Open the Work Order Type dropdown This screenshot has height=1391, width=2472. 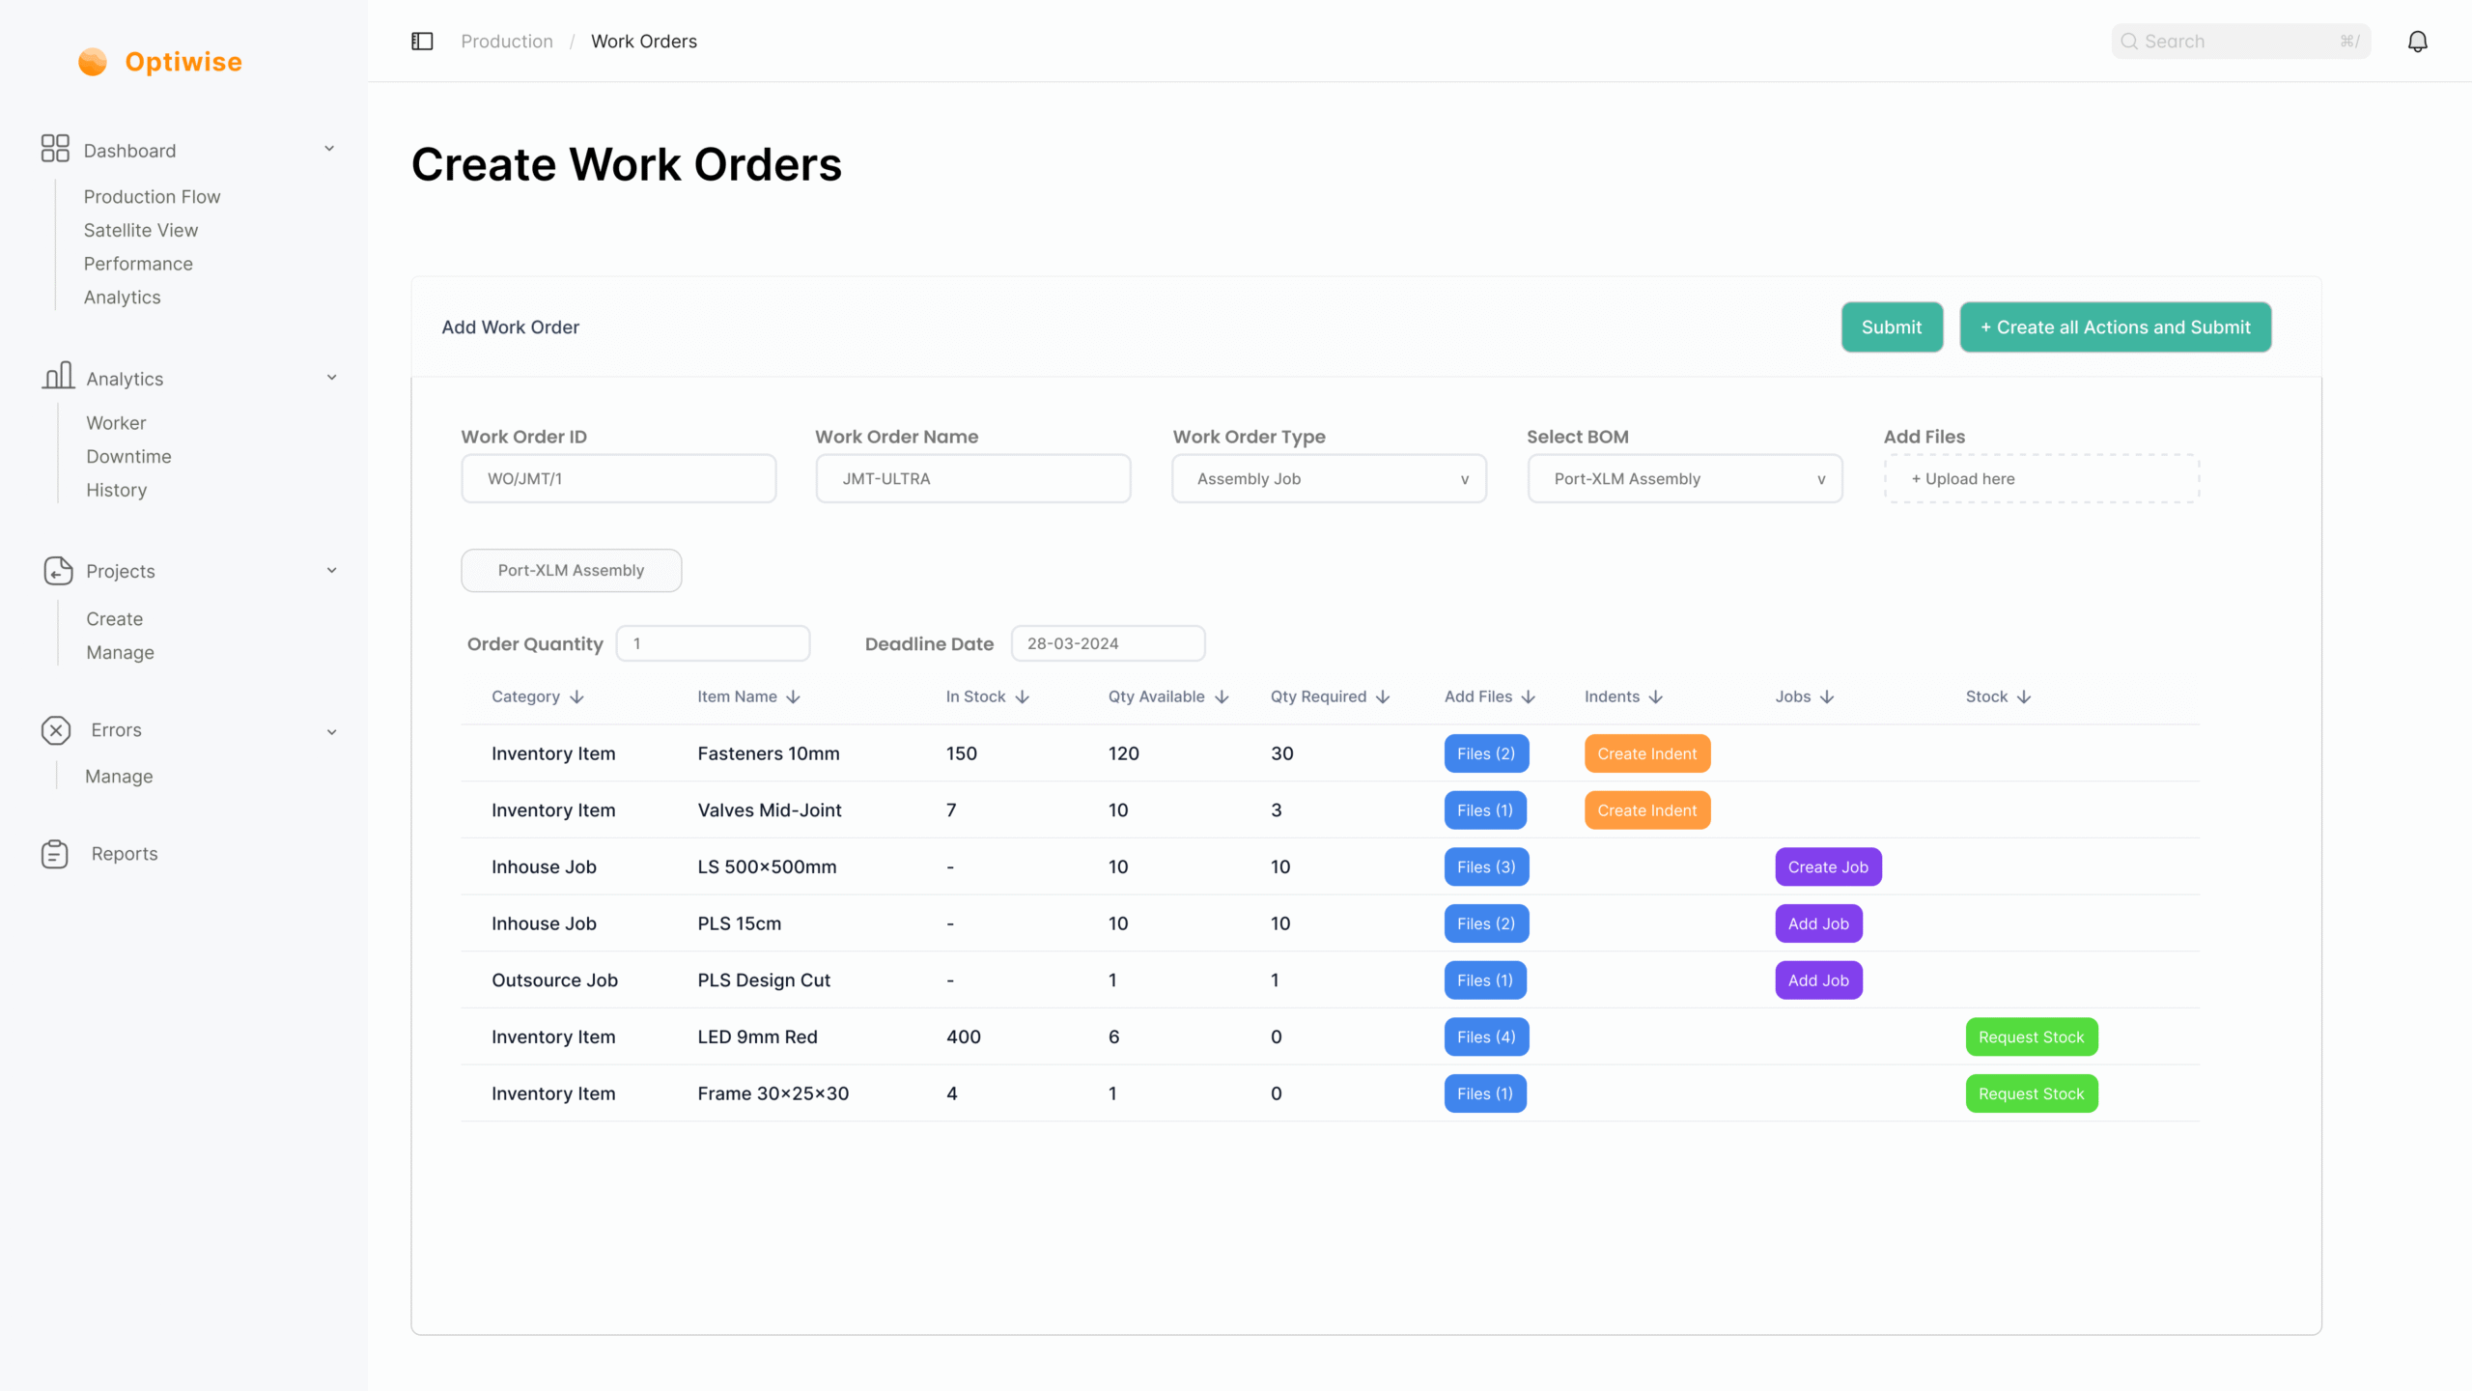pyautogui.click(x=1329, y=479)
